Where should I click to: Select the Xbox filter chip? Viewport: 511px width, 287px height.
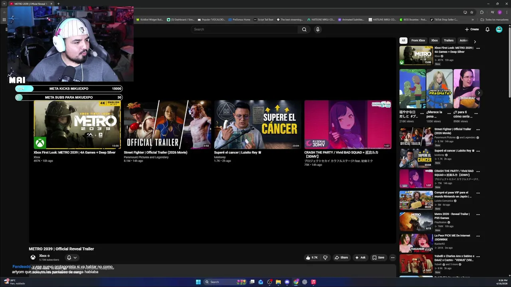coord(434,40)
